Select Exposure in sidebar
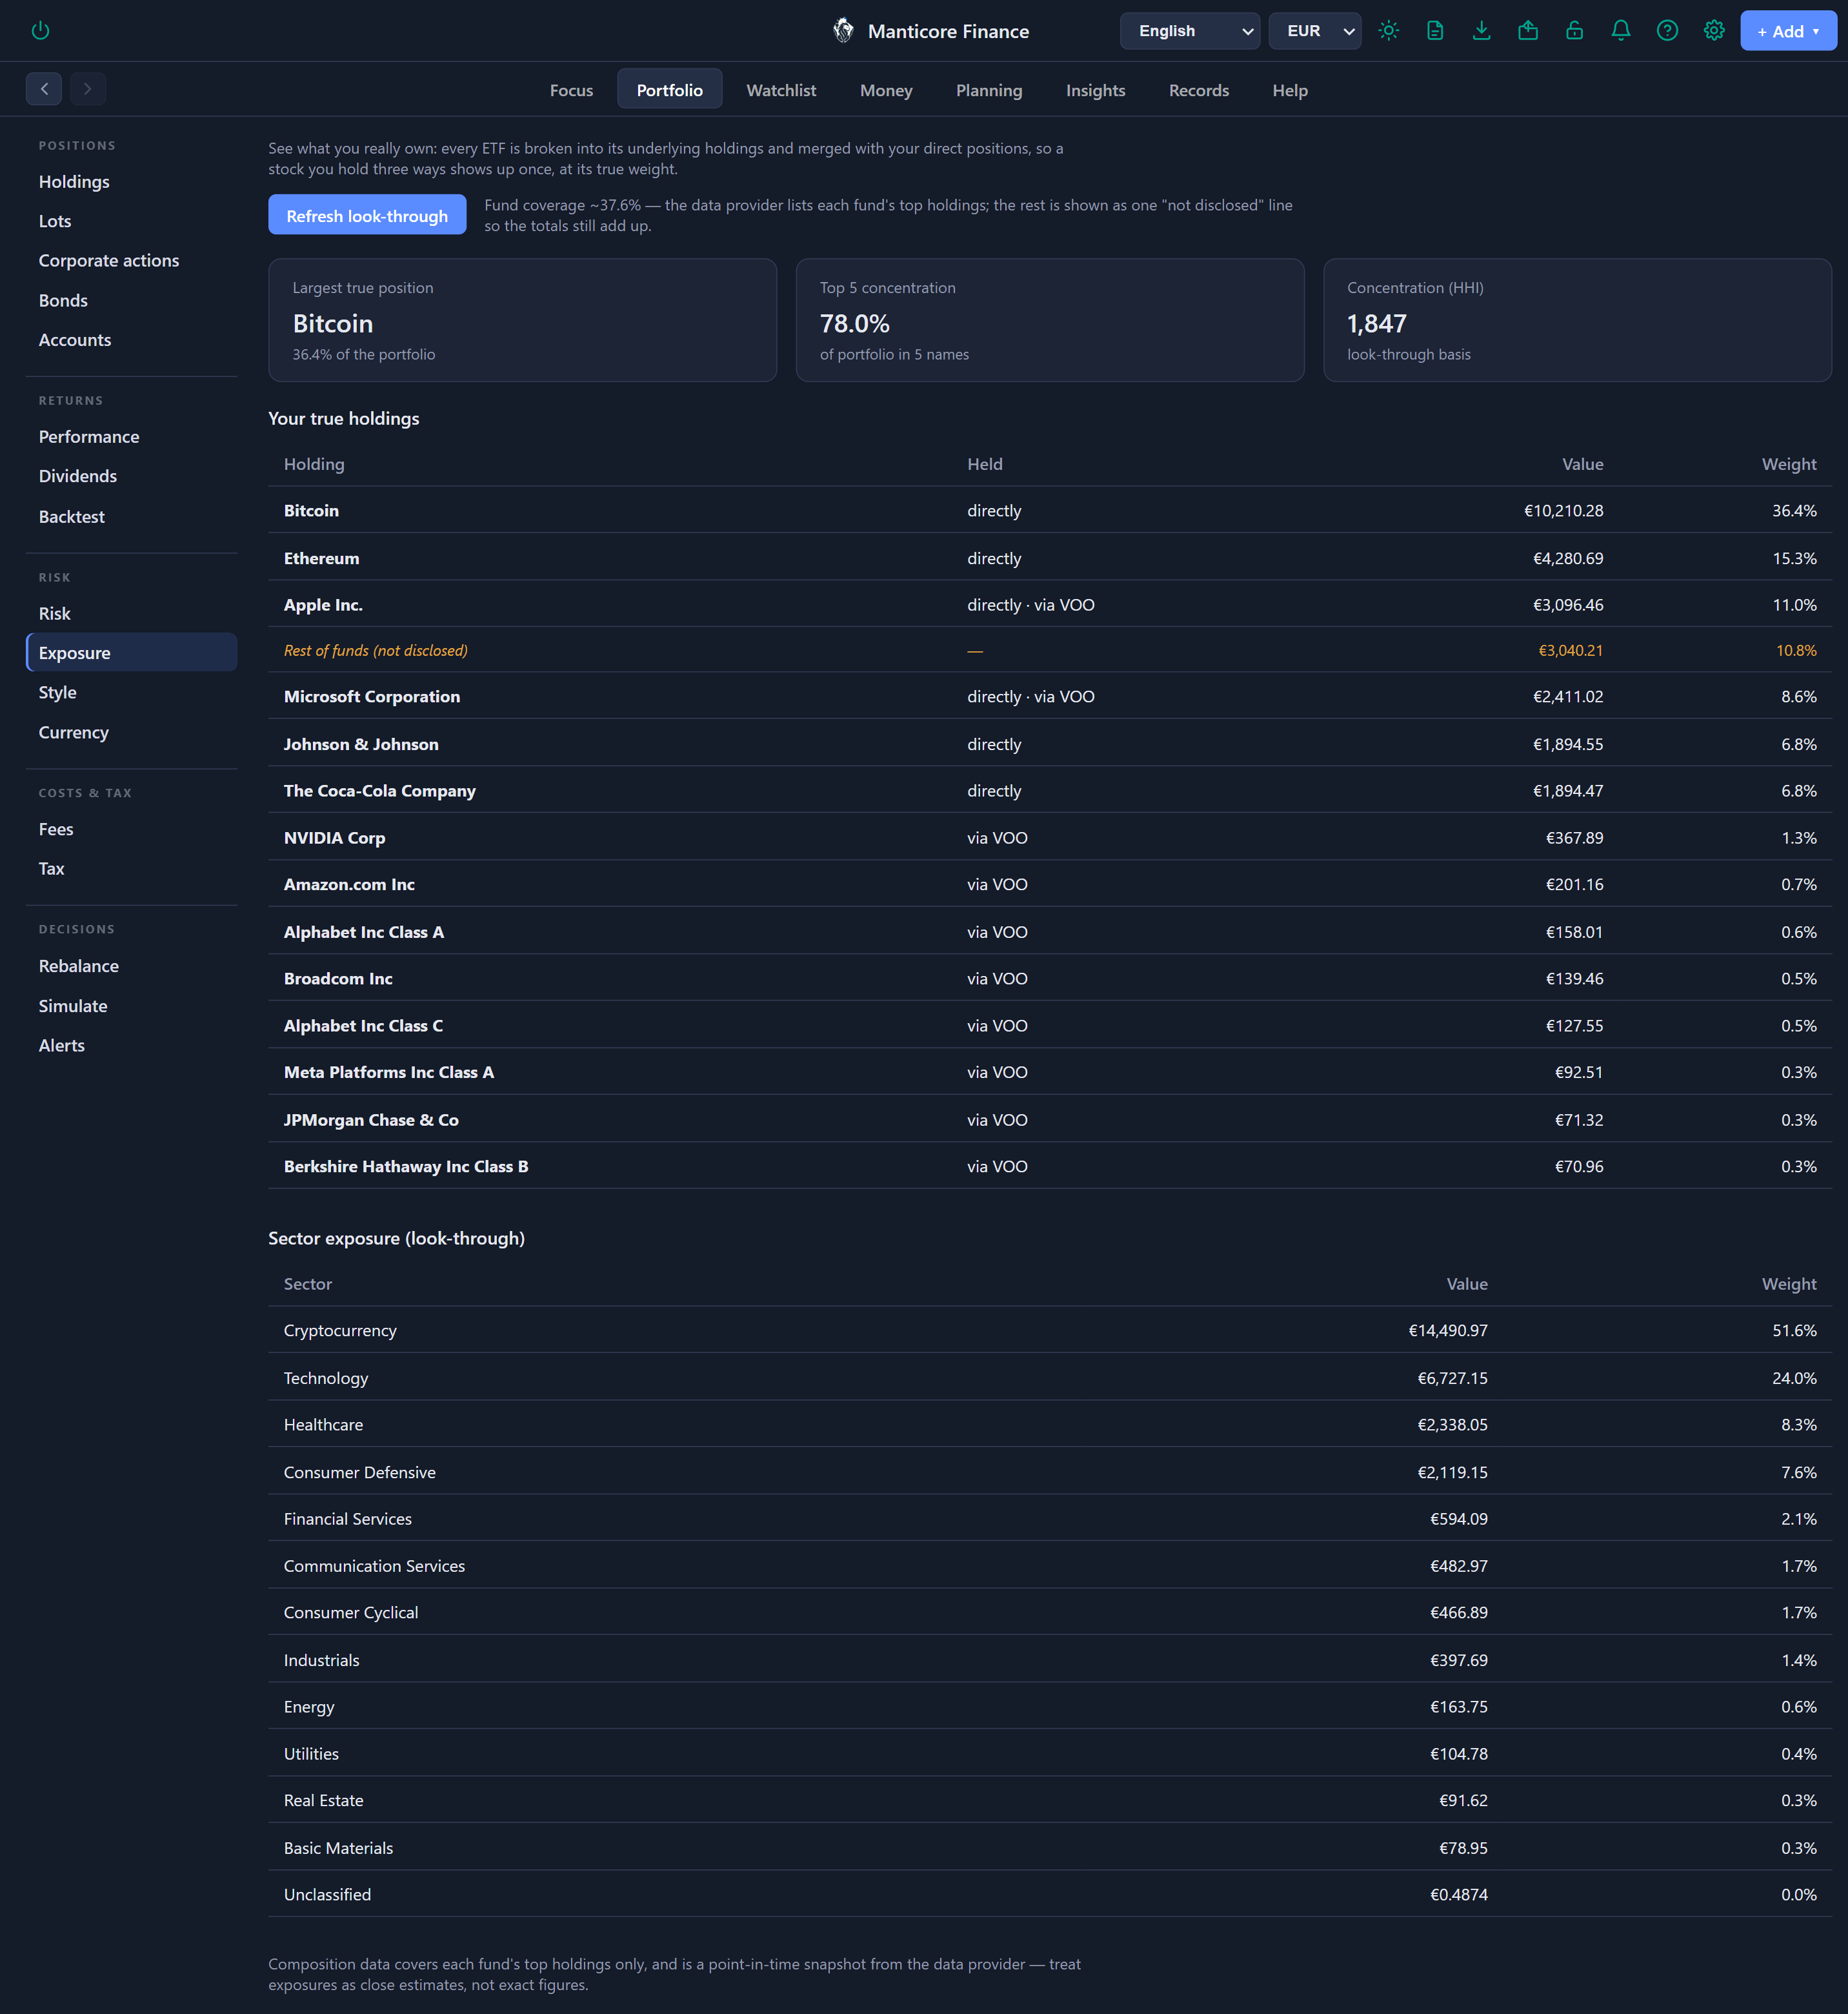1848x2014 pixels. (x=132, y=653)
